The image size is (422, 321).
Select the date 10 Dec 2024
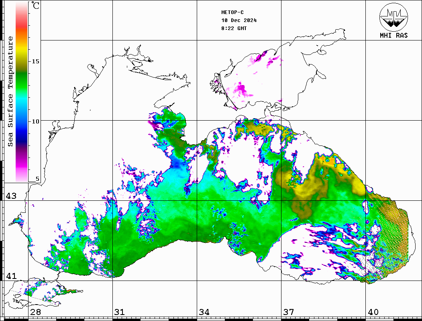[239, 20]
